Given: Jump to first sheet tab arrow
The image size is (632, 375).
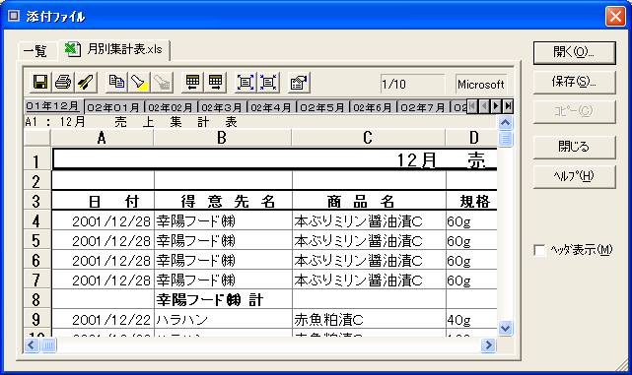Looking at the screenshot, I should (472, 106).
